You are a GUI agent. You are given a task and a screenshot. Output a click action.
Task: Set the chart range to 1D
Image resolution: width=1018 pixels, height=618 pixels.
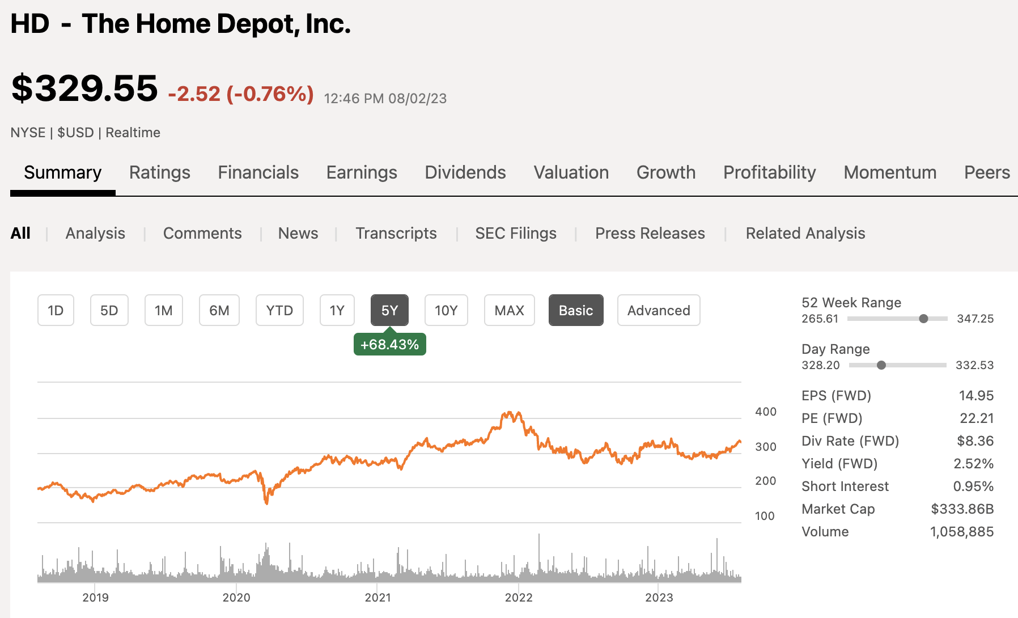tap(56, 310)
